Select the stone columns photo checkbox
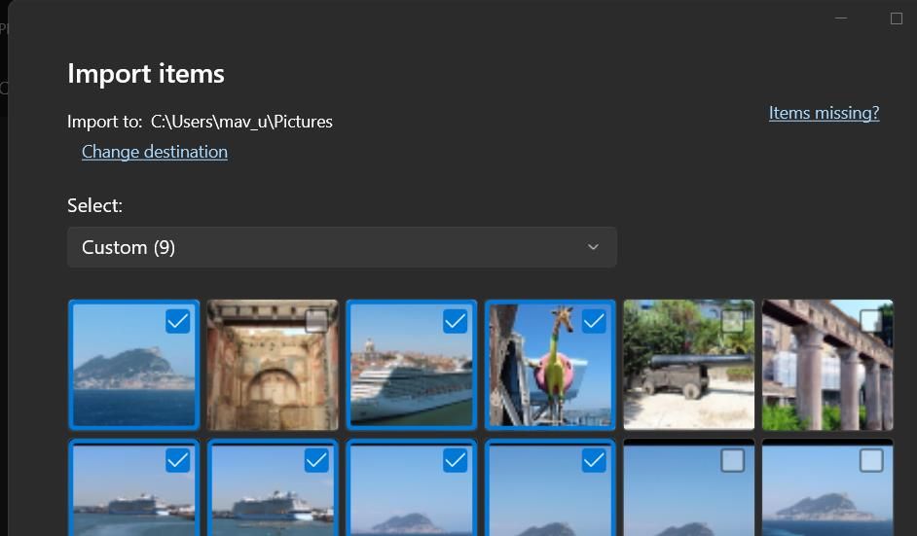917x536 pixels. click(x=871, y=321)
